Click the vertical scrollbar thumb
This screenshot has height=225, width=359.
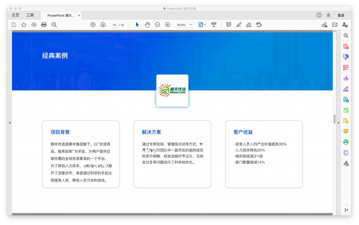click(334, 119)
